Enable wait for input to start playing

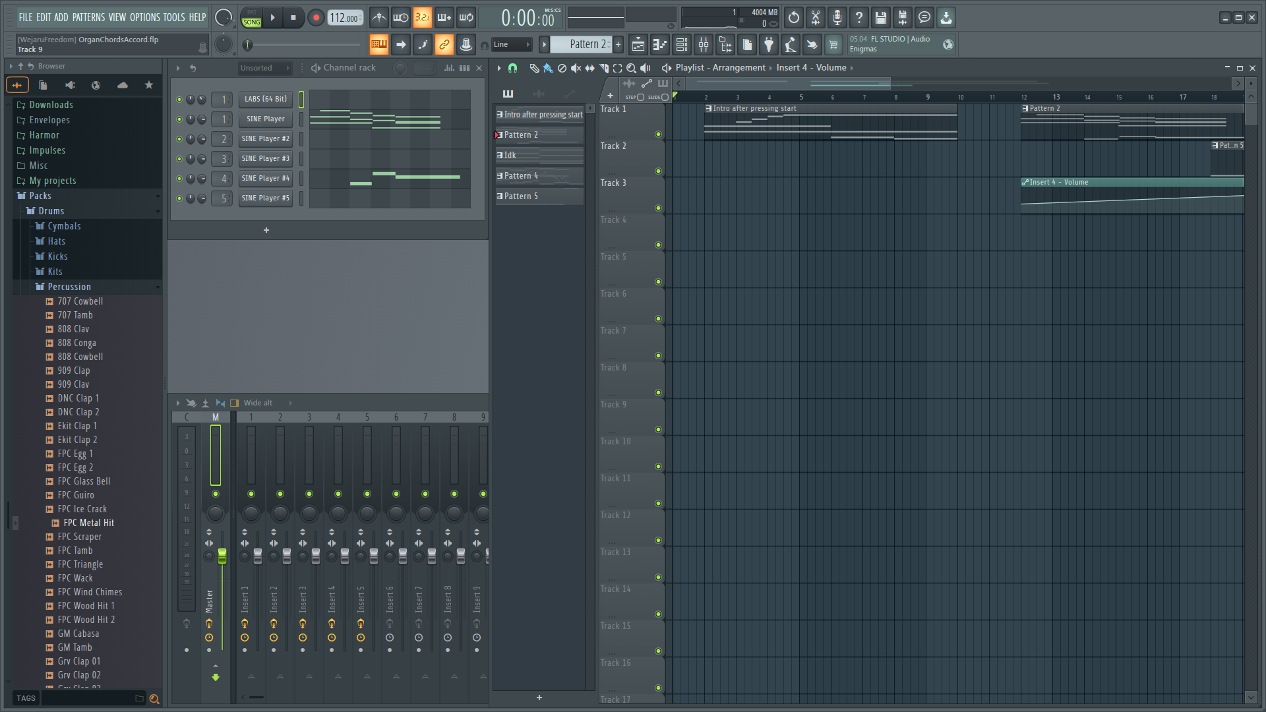click(x=400, y=18)
